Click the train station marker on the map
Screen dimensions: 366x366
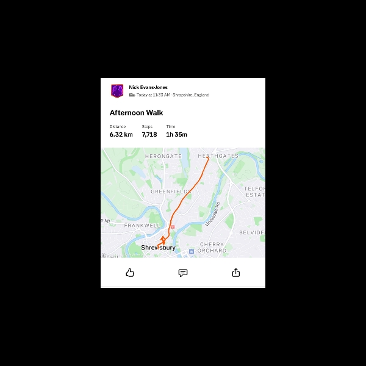[173, 227]
